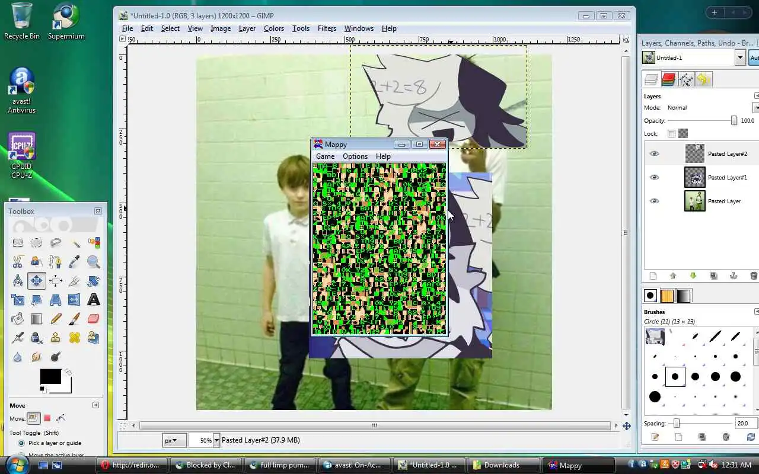
Task: Open the Move tool options menu arrow
Action: click(x=95, y=405)
